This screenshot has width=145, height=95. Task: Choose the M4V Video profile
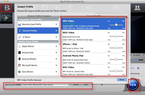[x=93, y=70]
